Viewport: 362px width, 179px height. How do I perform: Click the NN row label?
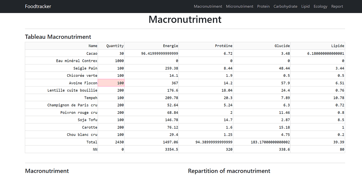(x=62, y=149)
